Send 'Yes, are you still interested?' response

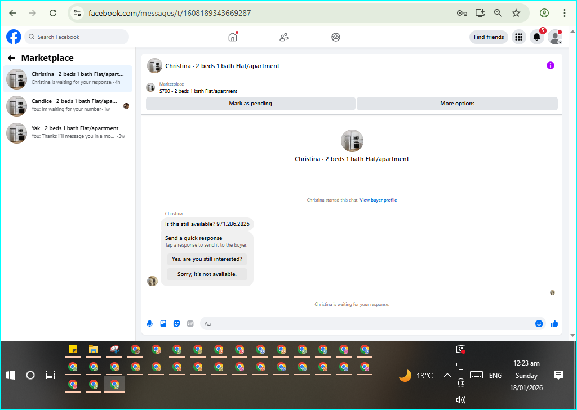(x=207, y=259)
